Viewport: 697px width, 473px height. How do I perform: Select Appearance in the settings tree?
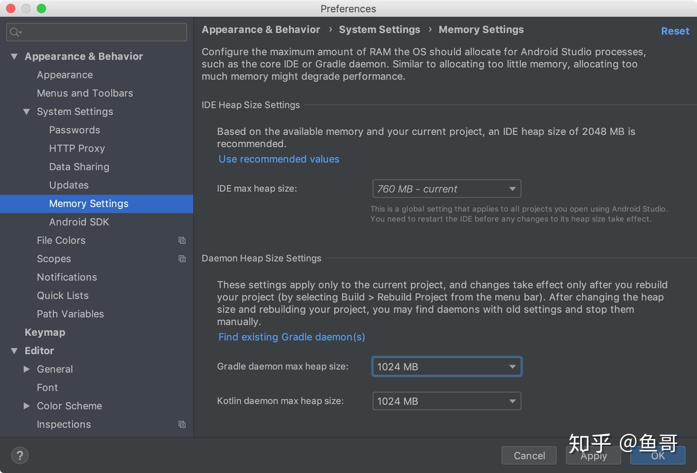[65, 75]
